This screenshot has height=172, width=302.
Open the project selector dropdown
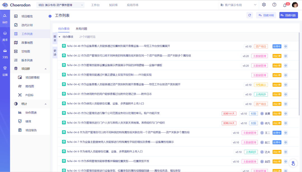[x=60, y=5]
